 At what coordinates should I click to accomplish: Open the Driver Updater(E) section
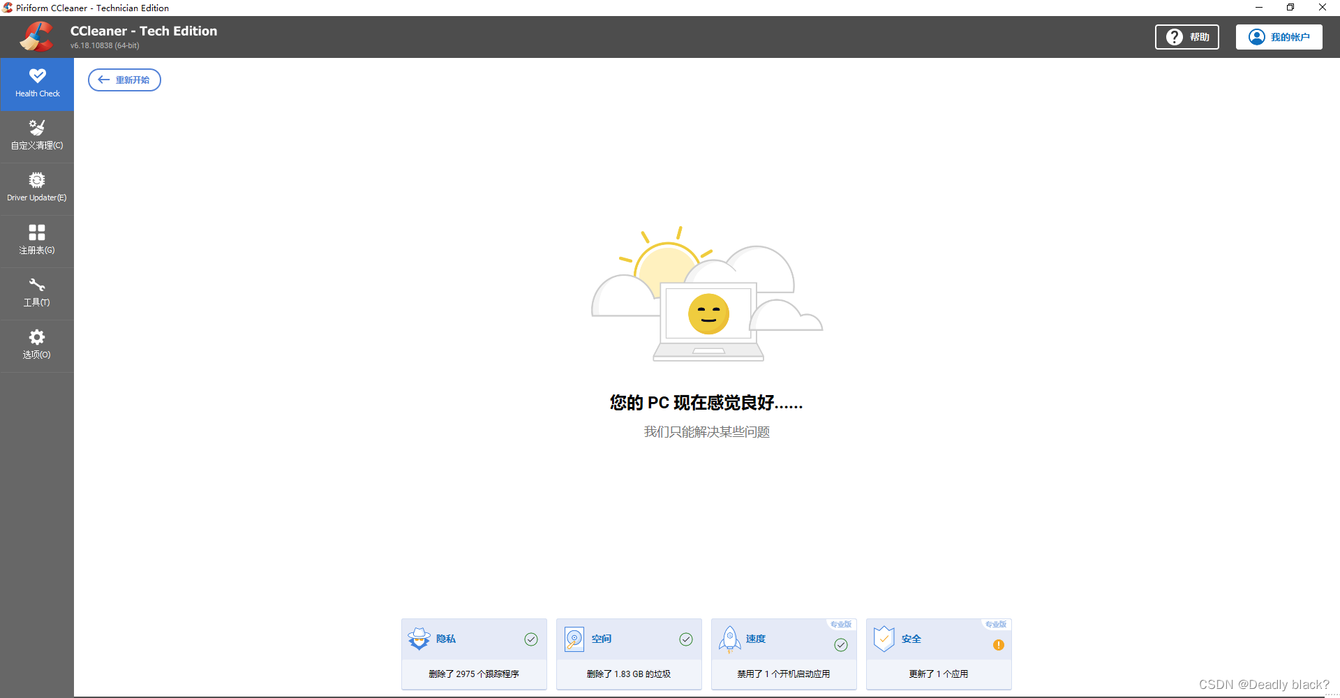[37, 189]
